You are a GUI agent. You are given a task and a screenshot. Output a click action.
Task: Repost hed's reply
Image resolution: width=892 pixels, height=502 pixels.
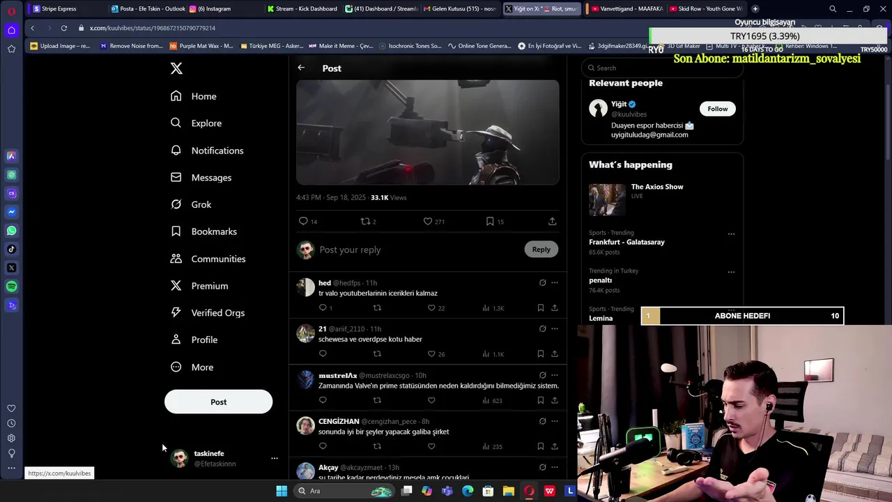[377, 307]
